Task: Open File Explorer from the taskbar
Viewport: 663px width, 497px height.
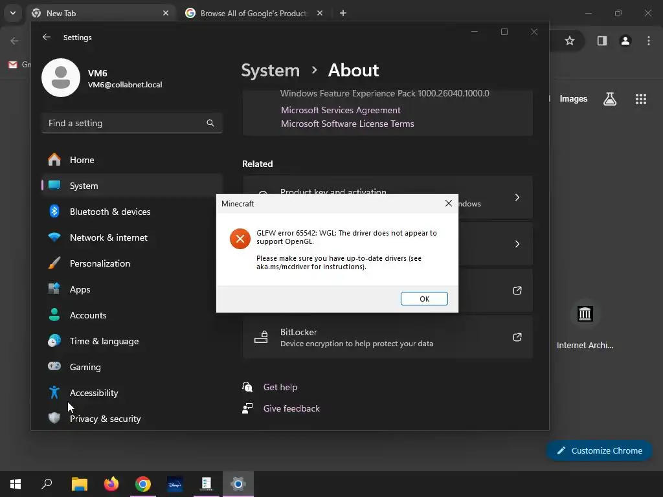Action: tap(79, 484)
